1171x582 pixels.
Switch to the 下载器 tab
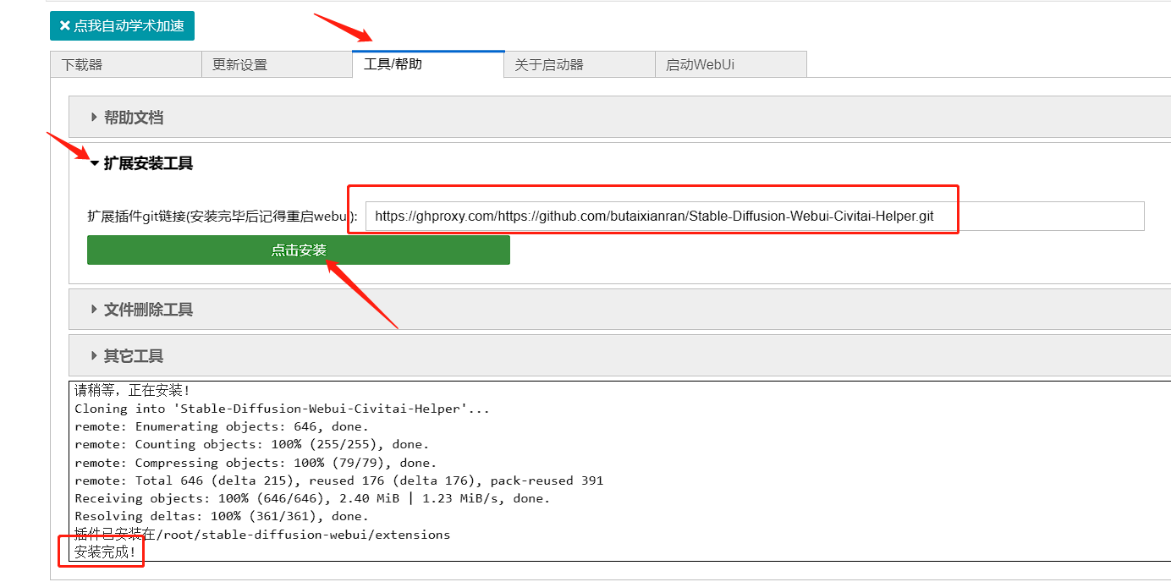[125, 64]
